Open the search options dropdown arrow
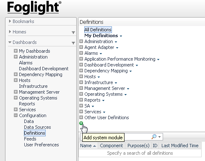 point(159,137)
